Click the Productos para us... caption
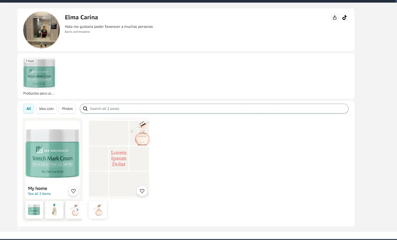 click(39, 94)
